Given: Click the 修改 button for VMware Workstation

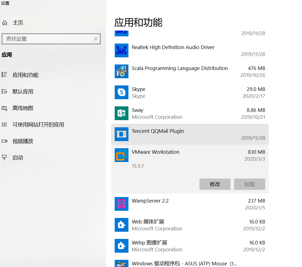Looking at the screenshot, I should [215, 184].
